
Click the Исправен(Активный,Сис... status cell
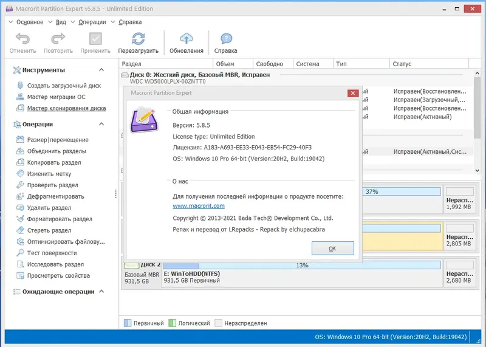[430, 152]
